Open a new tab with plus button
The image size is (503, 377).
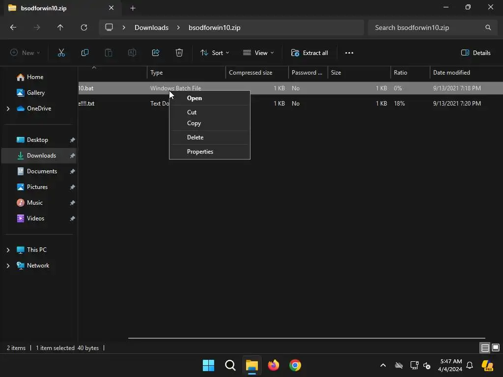click(x=133, y=8)
